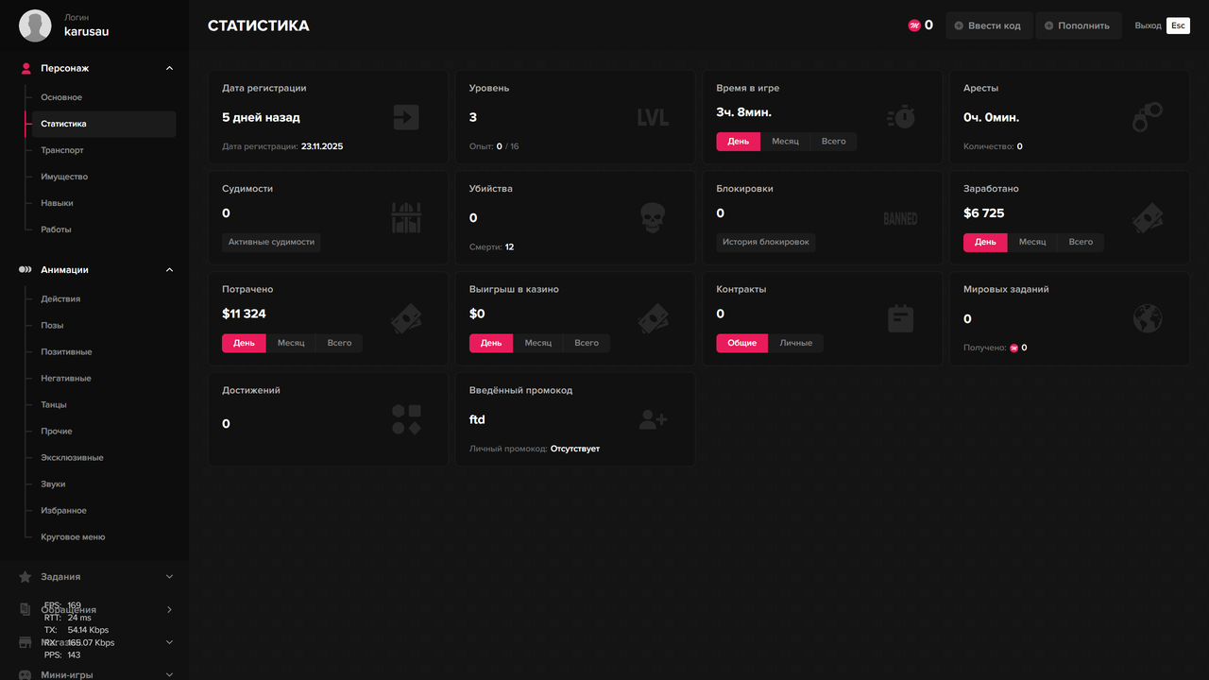
Task: Click the registration date arrow icon
Action: (406, 117)
